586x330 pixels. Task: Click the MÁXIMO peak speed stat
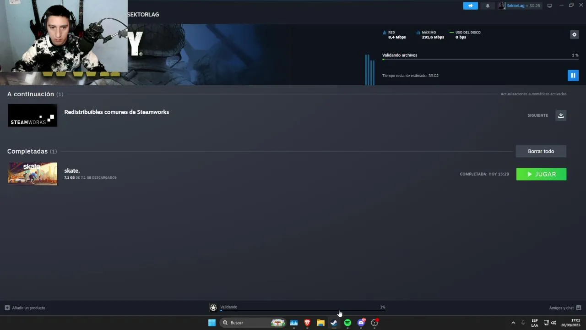430,35
